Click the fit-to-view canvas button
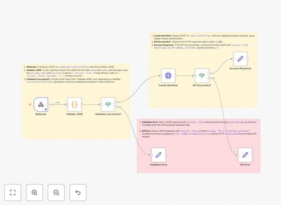 [13, 193]
